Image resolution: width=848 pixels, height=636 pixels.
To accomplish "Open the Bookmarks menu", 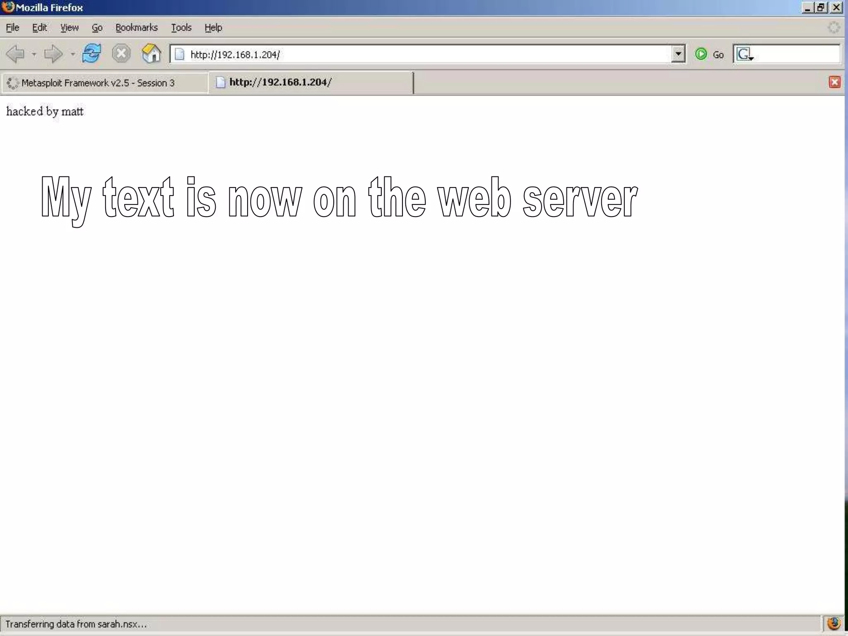I will [136, 27].
